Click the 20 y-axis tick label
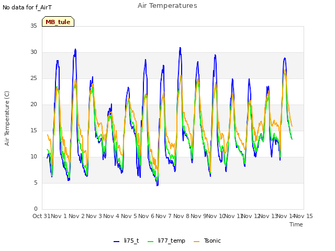This screenshot has height=251, width=335. pyautogui.click(x=33, y=105)
